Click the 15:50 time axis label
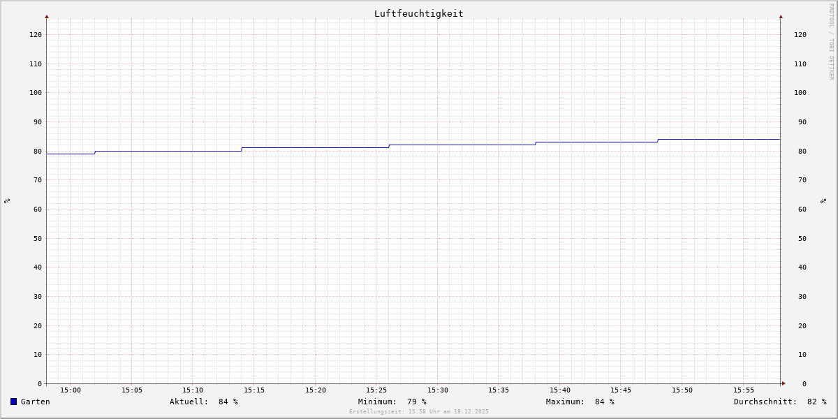Viewport: 838px width, 419px height. coord(682,390)
